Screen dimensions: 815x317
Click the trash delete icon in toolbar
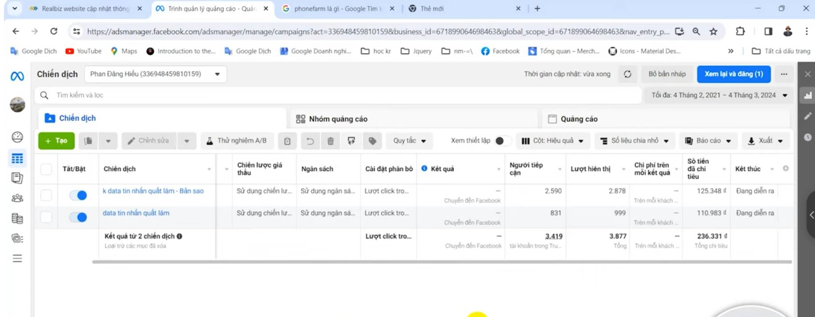coord(330,141)
